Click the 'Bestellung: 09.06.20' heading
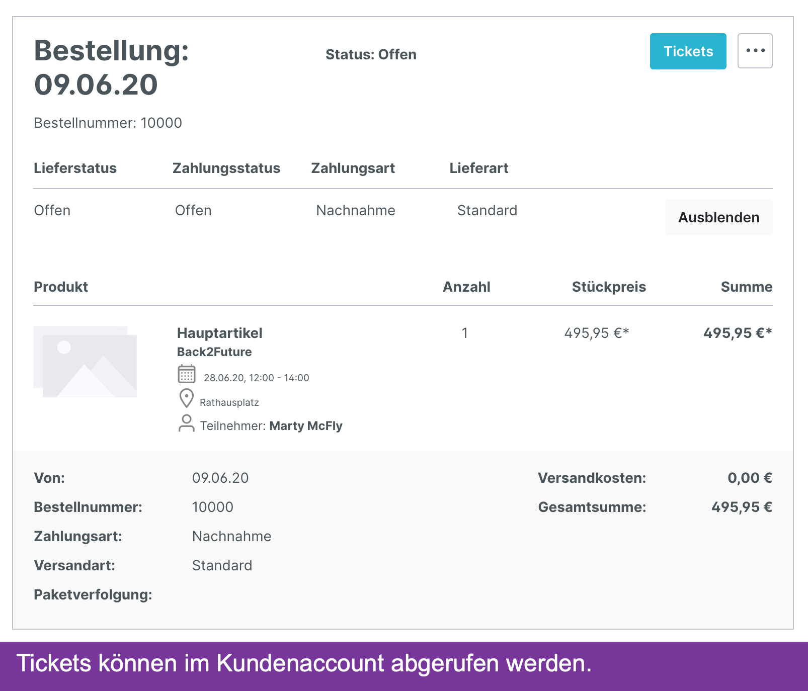This screenshot has width=808, height=691. (112, 67)
